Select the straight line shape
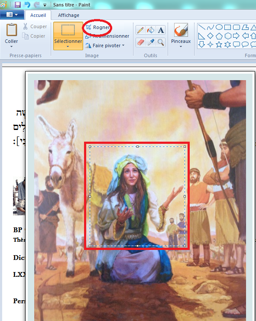This screenshot has width=256, height=321. [x=202, y=27]
